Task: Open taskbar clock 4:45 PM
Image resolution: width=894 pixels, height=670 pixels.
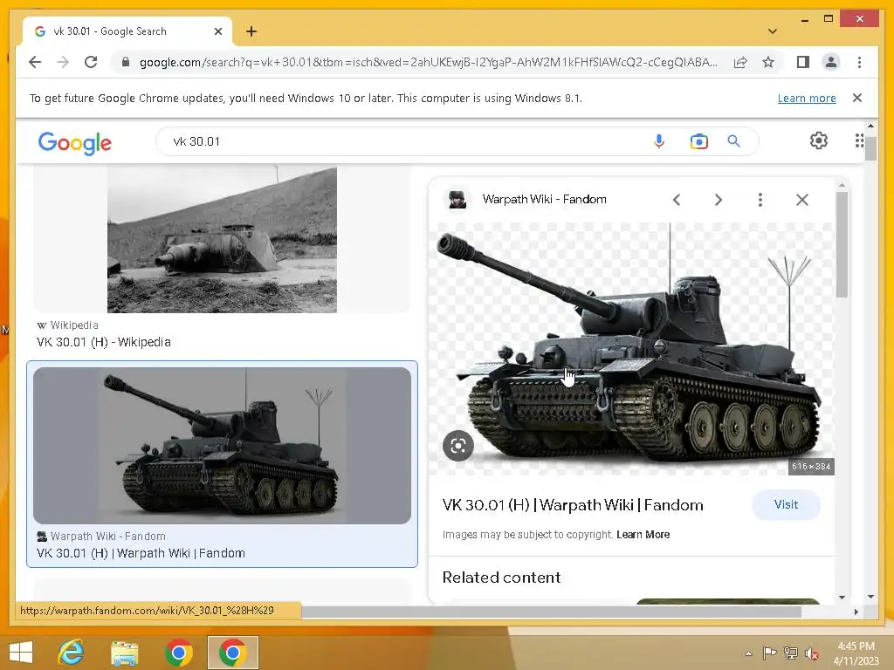Action: pyautogui.click(x=856, y=653)
